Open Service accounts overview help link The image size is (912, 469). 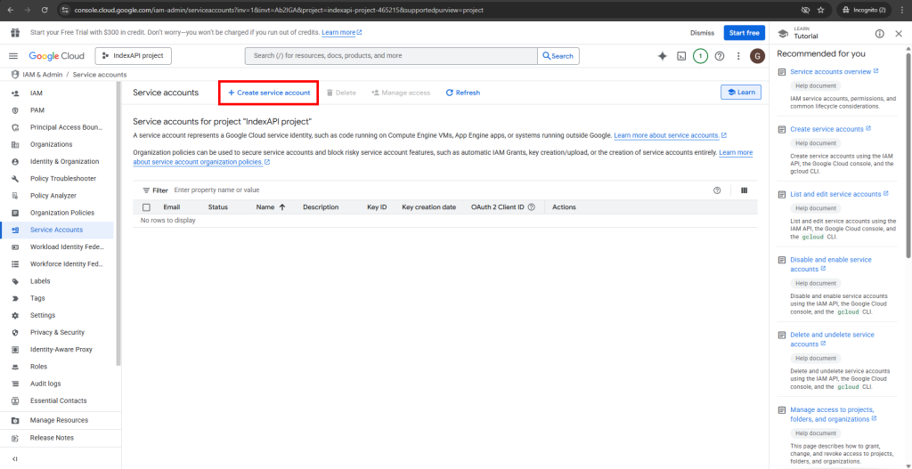coord(830,71)
